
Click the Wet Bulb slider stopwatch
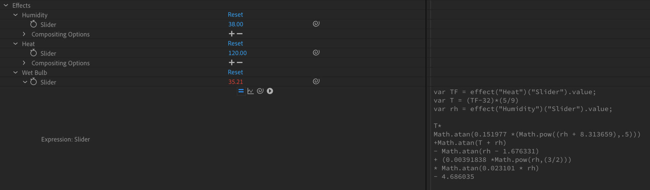33,82
